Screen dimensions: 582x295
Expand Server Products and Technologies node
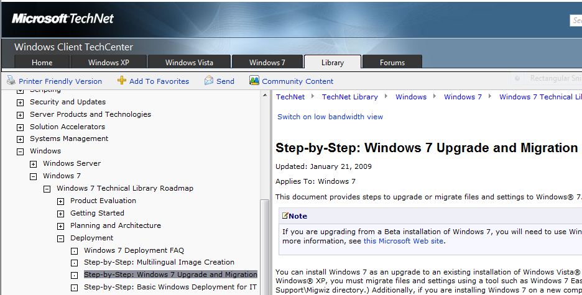click(x=21, y=115)
